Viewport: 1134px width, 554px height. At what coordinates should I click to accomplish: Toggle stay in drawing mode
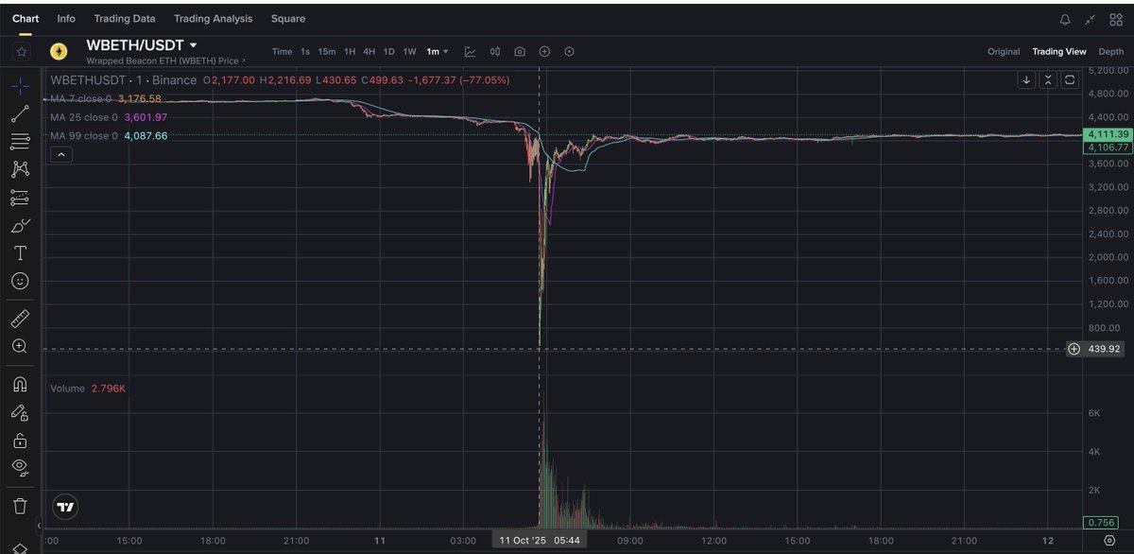[20, 412]
